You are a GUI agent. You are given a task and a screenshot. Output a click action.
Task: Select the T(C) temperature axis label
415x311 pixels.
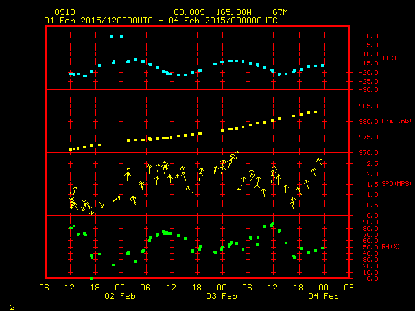point(388,58)
